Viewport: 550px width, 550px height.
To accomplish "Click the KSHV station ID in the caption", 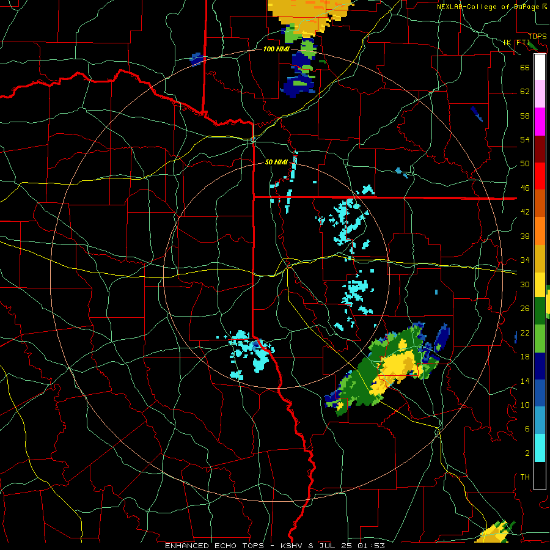I will pos(293,546).
